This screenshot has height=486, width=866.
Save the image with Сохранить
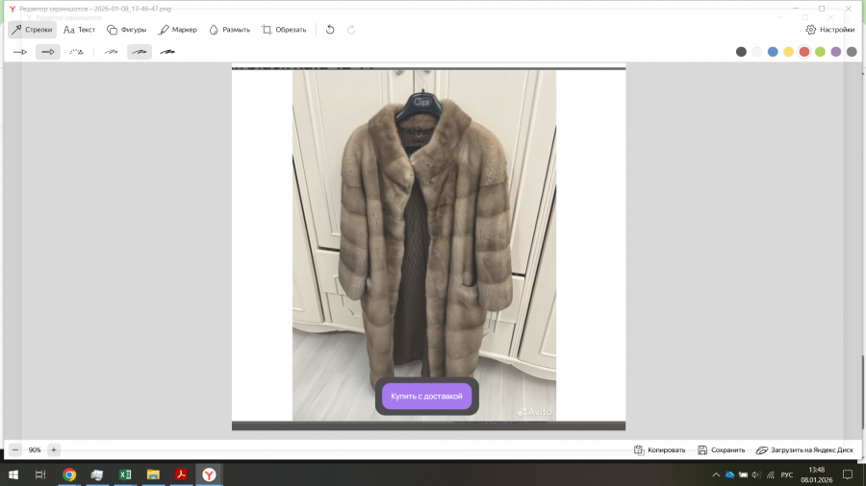pyautogui.click(x=722, y=450)
